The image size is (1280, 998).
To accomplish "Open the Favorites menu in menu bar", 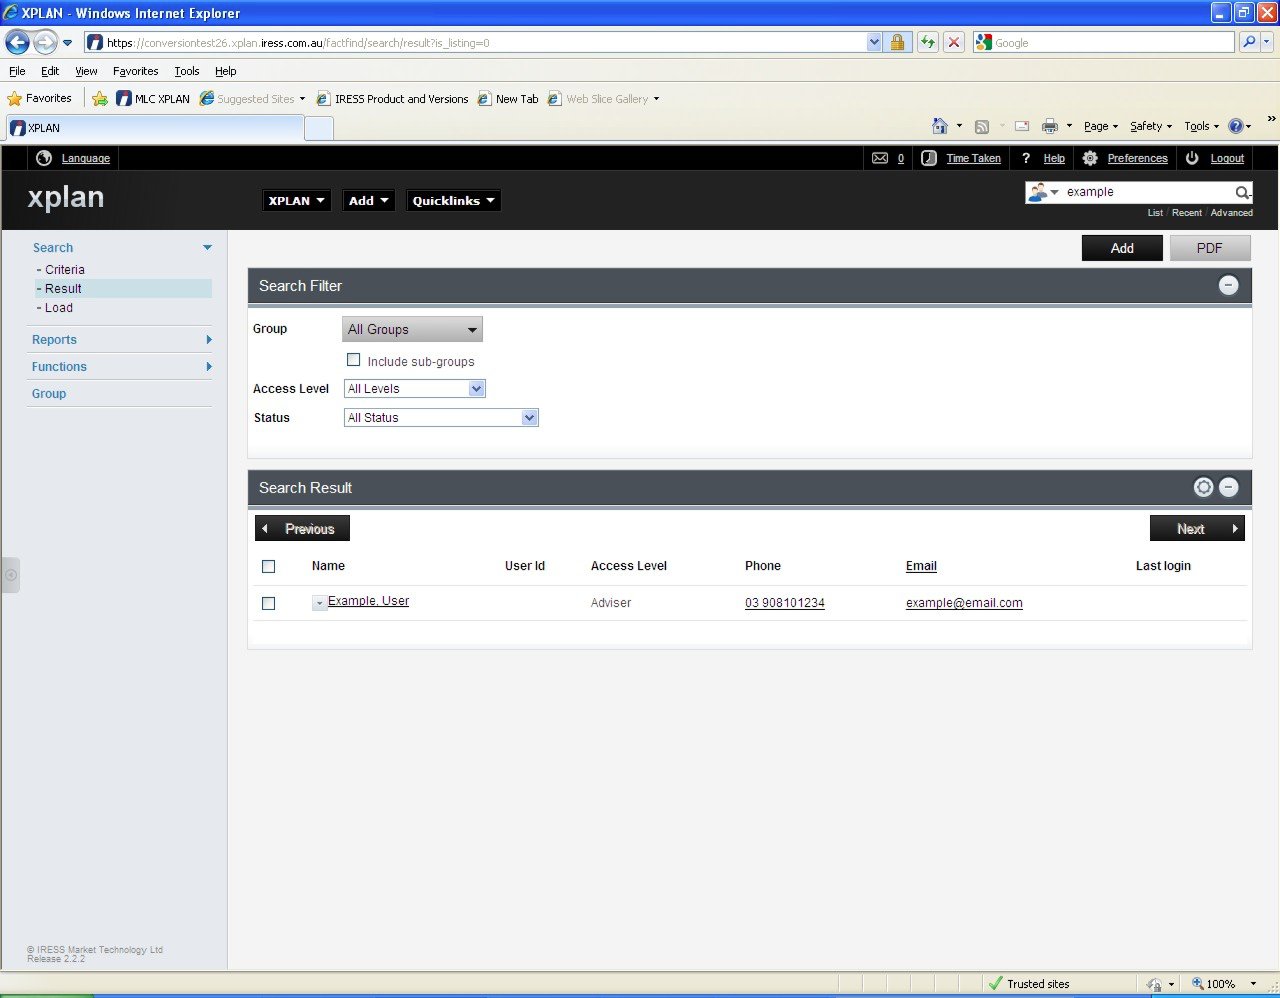I will [x=135, y=71].
